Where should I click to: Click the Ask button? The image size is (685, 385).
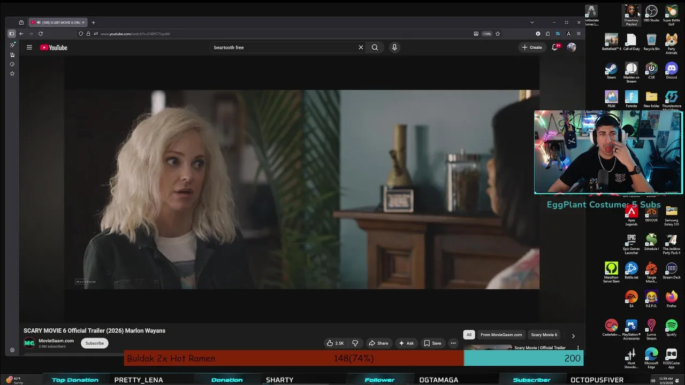pyautogui.click(x=406, y=343)
